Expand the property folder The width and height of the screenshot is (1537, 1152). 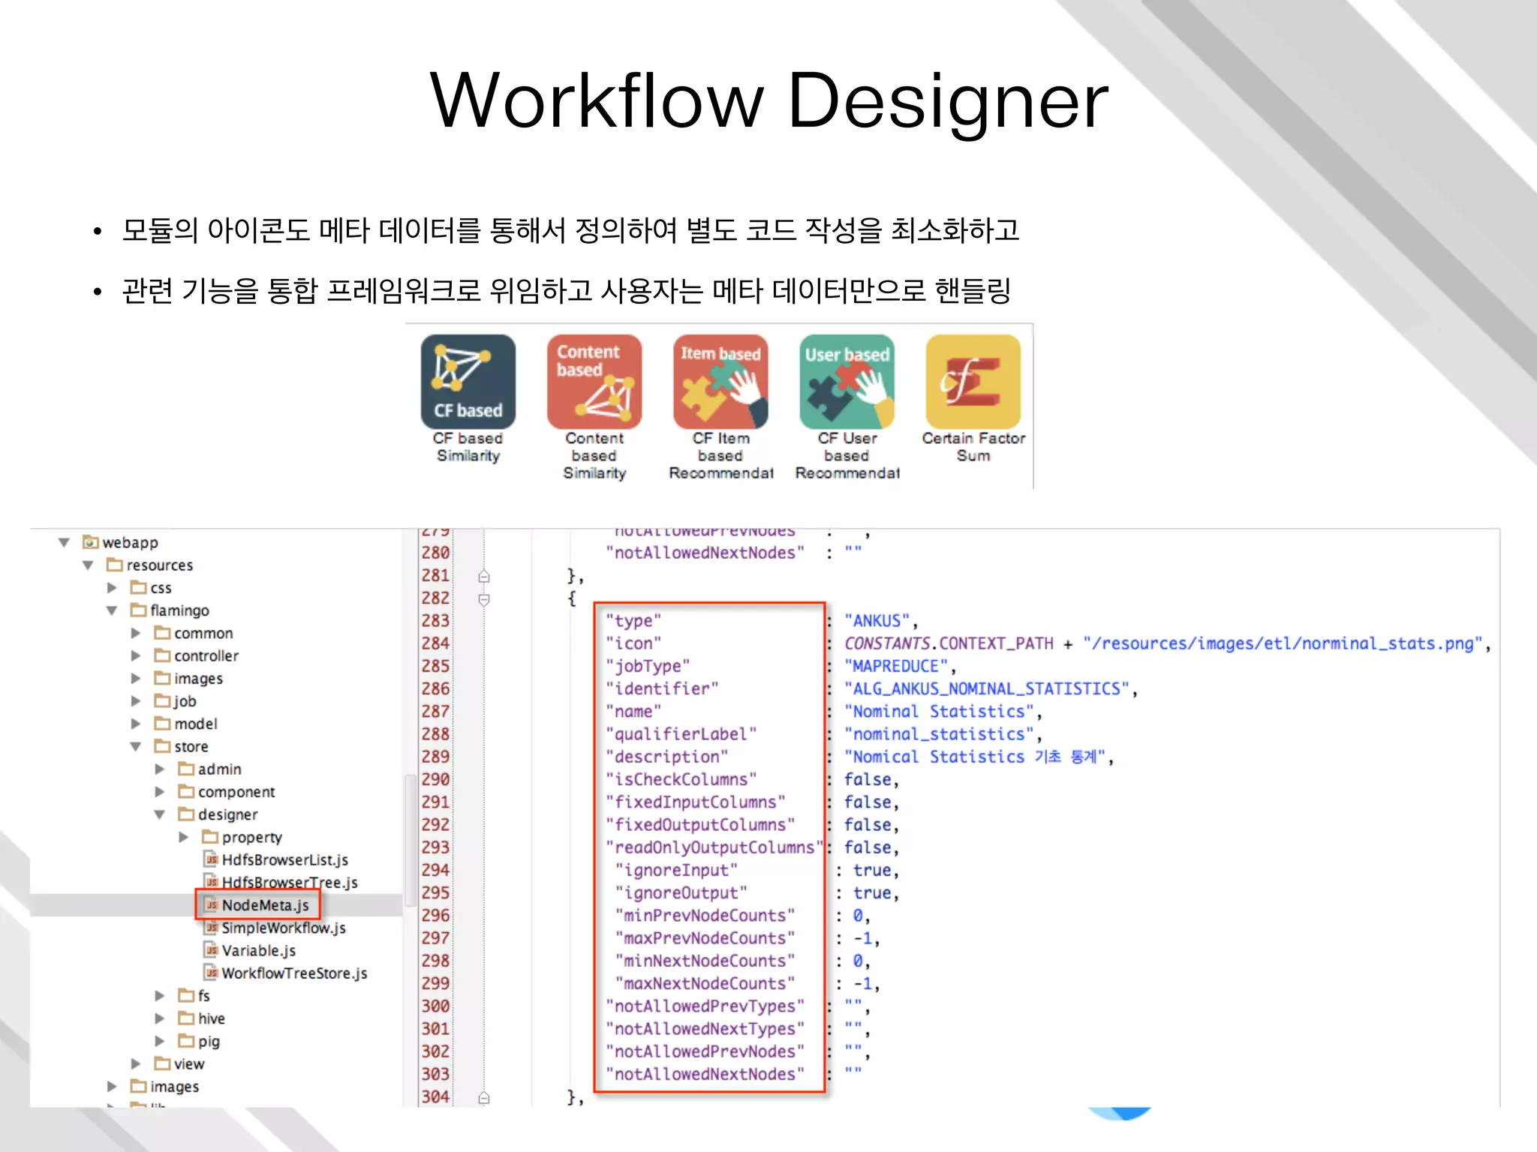[184, 837]
